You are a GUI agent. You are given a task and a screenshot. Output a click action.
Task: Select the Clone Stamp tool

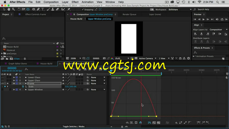tap(53, 9)
